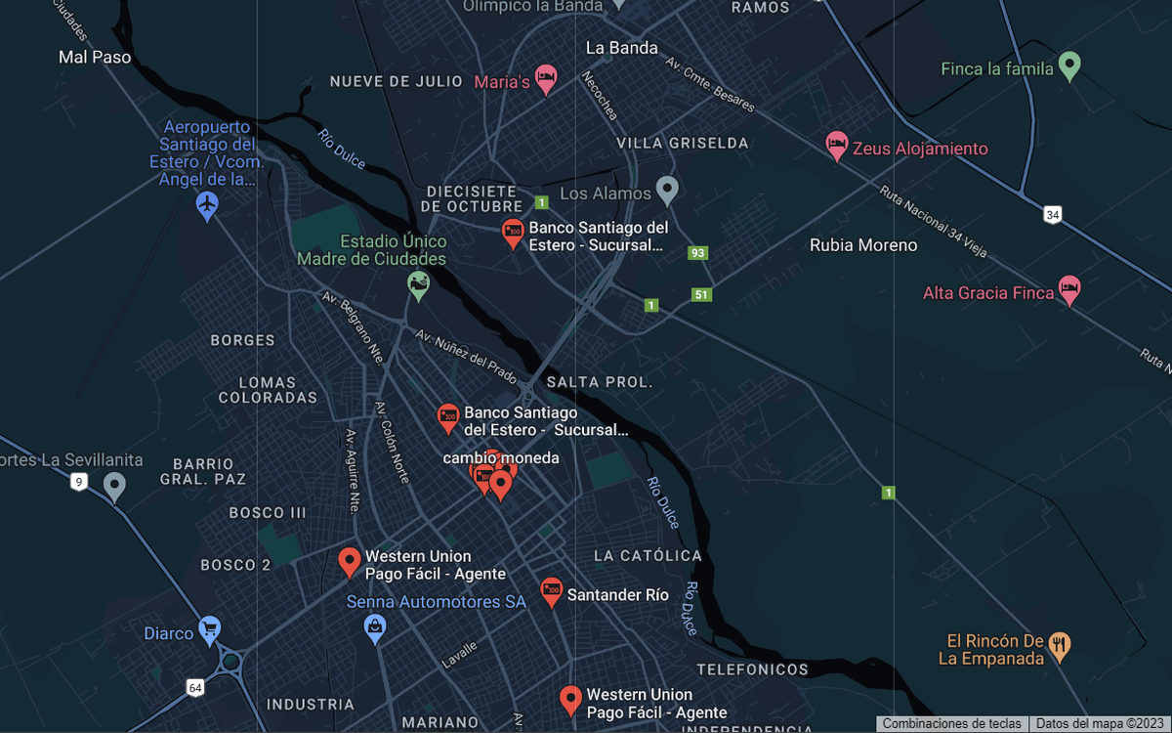Select the Western Union pin near Bosco 2
This screenshot has width=1172, height=733.
(350, 563)
